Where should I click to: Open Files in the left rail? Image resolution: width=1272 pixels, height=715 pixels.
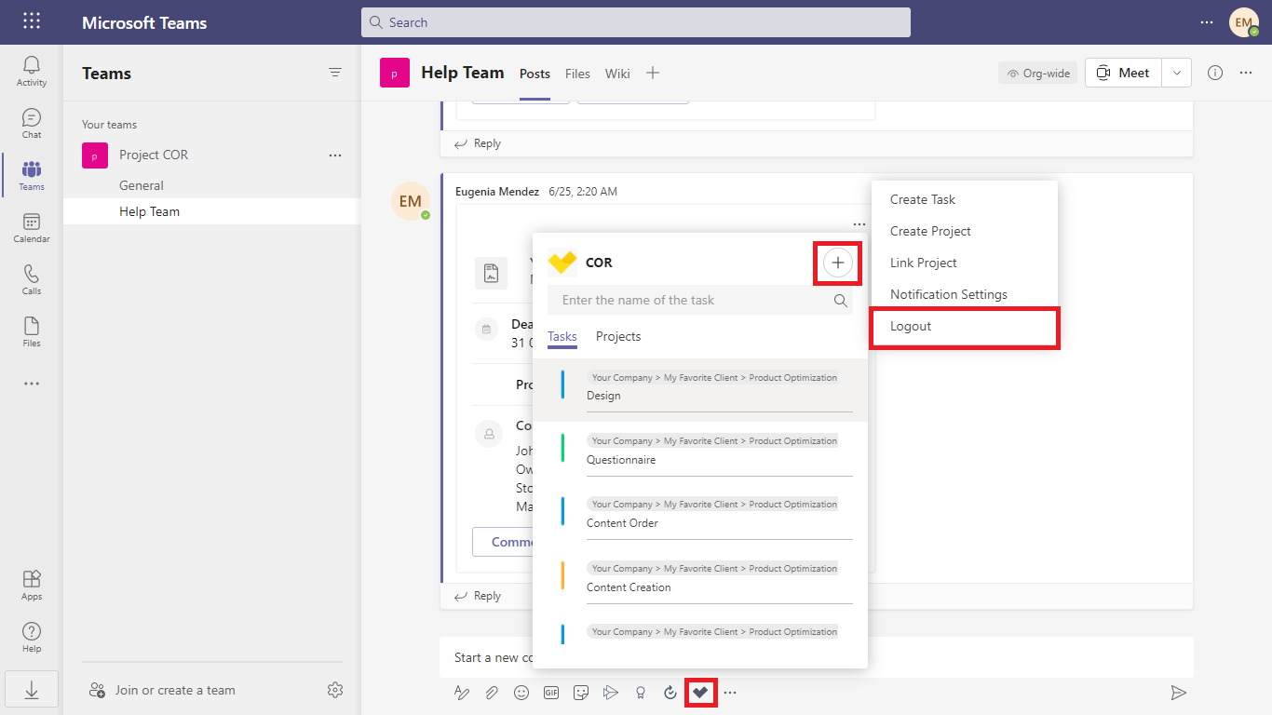click(x=32, y=331)
